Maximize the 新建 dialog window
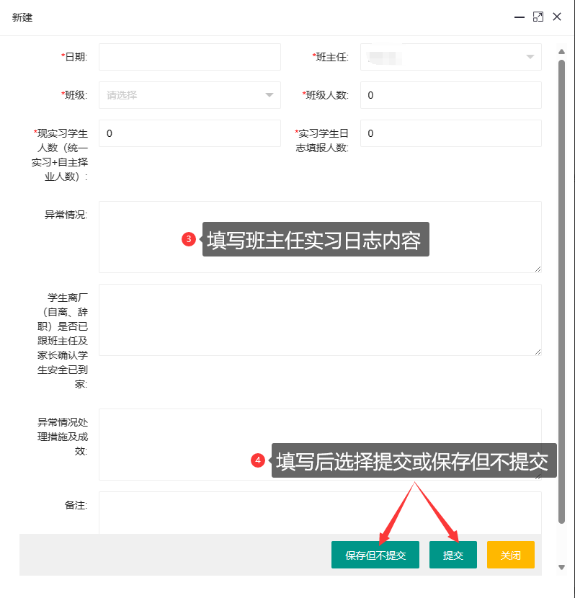Viewport: 575px width, 598px height. 538,17
